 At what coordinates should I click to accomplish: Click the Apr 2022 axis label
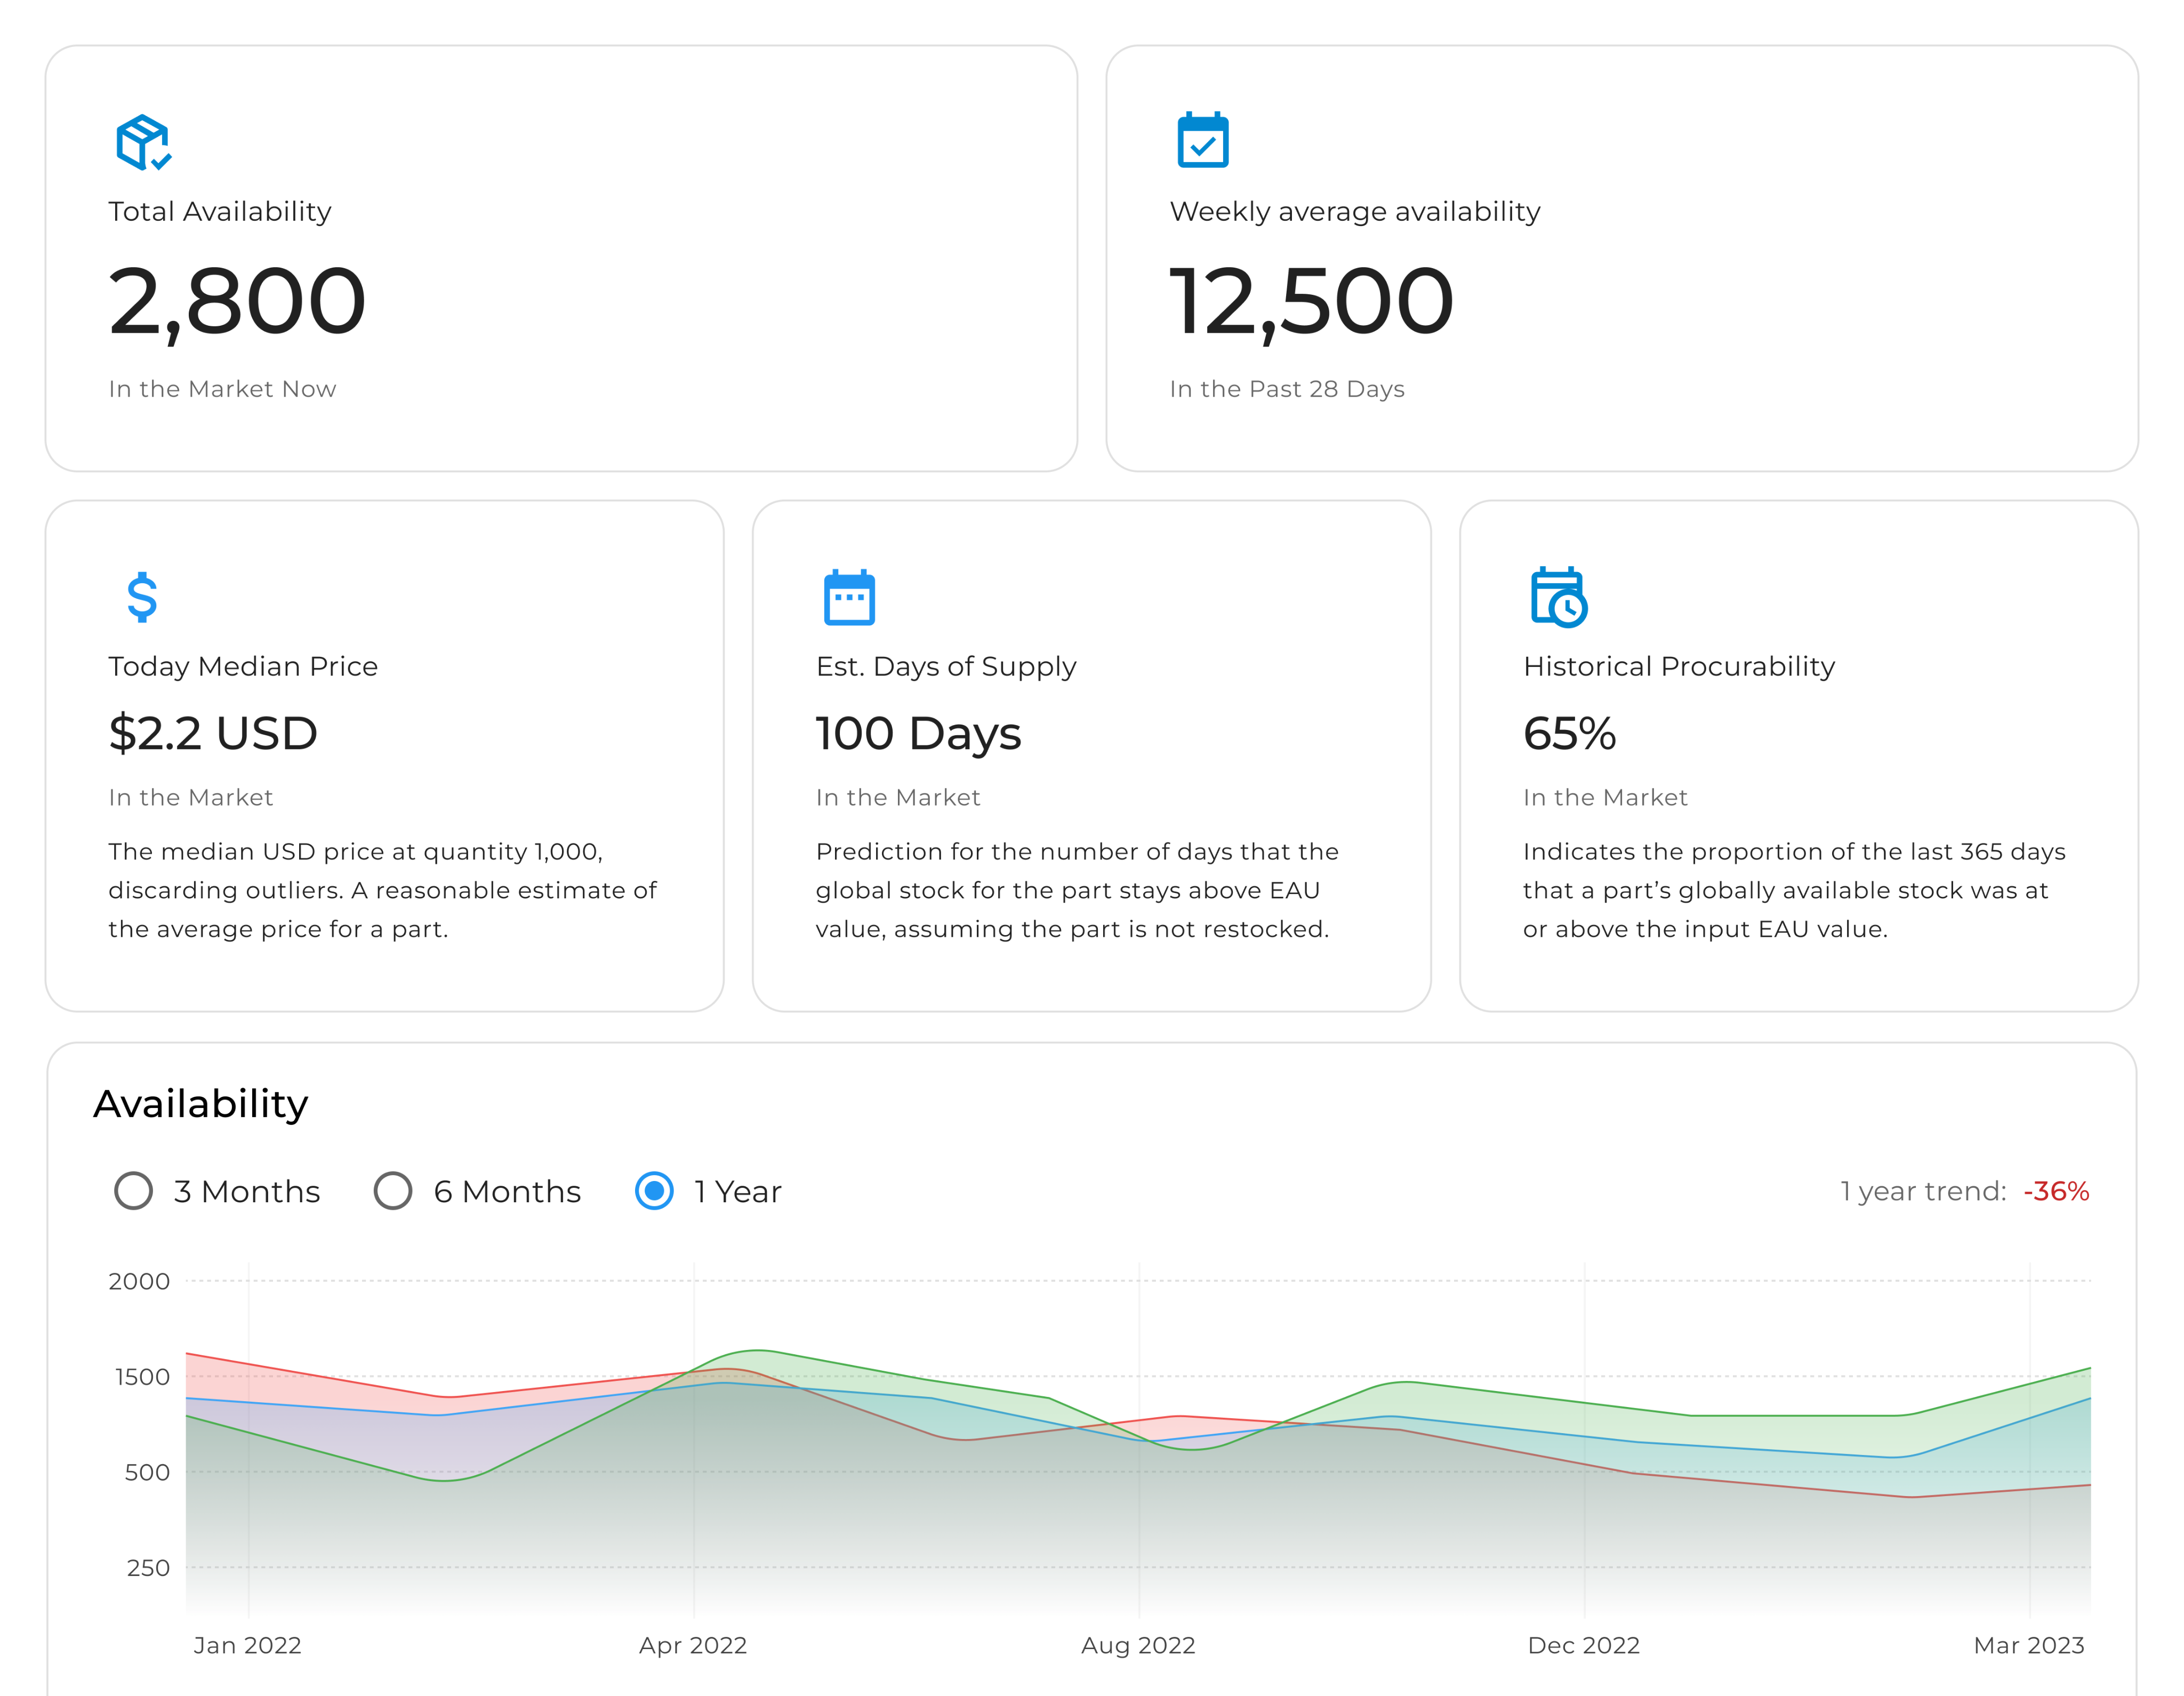[693, 1645]
